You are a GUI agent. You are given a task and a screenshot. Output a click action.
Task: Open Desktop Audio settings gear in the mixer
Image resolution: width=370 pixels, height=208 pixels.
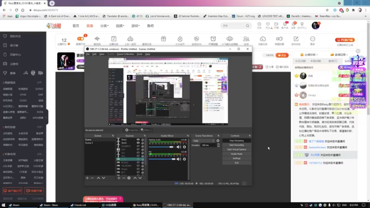tap(184, 147)
